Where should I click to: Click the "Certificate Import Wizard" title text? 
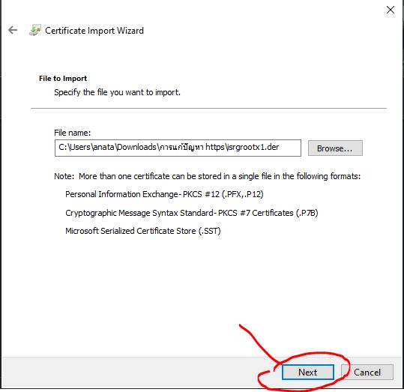tap(94, 31)
